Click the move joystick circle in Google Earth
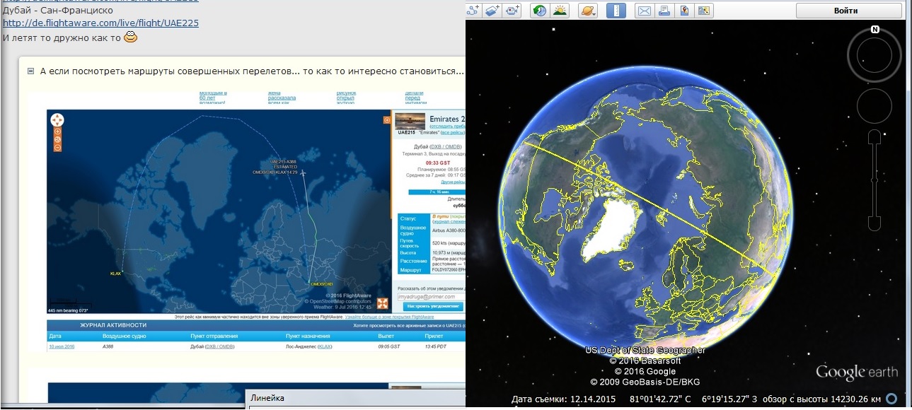The height and width of the screenshot is (410, 912). 875,106
